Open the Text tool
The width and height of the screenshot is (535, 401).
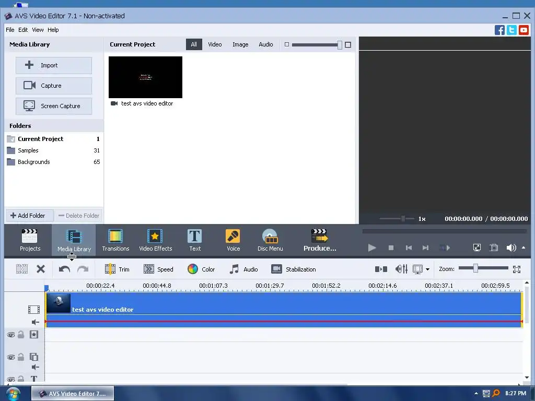(195, 240)
